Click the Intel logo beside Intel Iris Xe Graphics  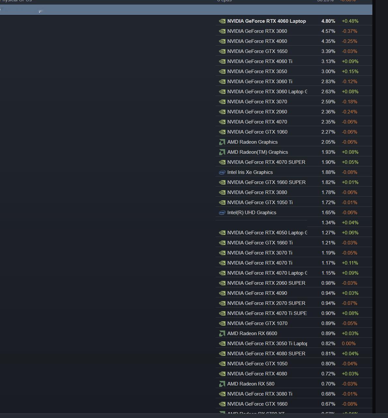[222, 172]
